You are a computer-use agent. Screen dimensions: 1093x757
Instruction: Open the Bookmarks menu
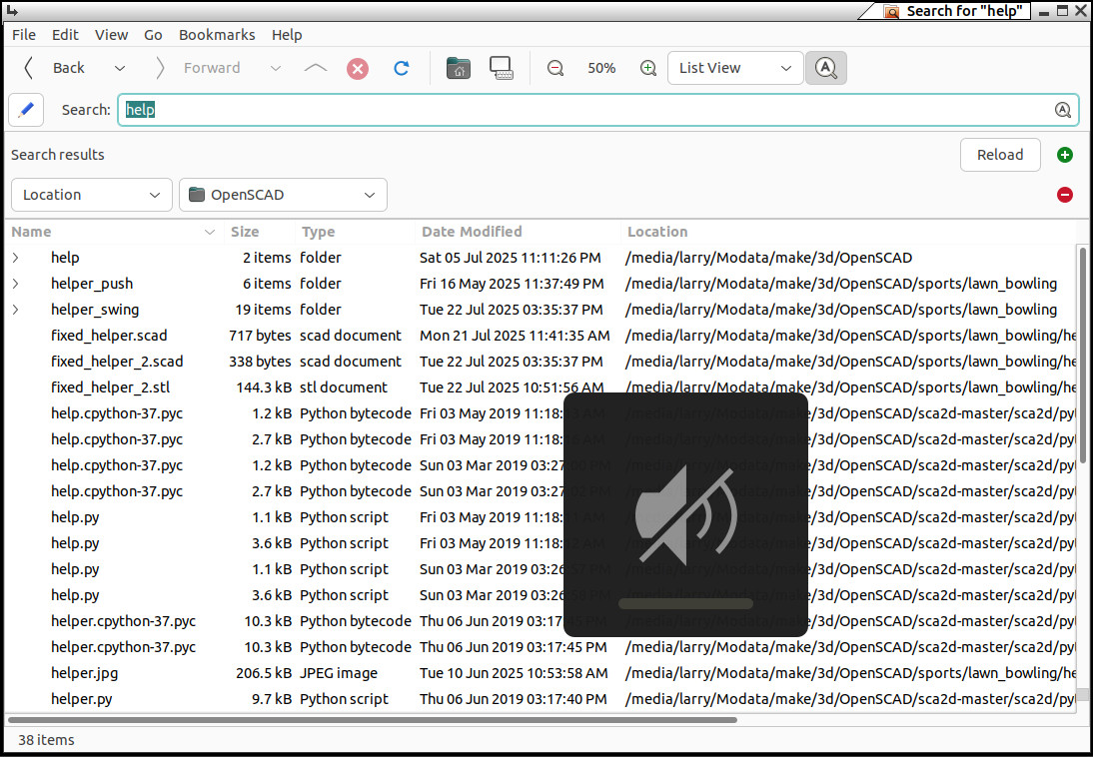tap(217, 34)
